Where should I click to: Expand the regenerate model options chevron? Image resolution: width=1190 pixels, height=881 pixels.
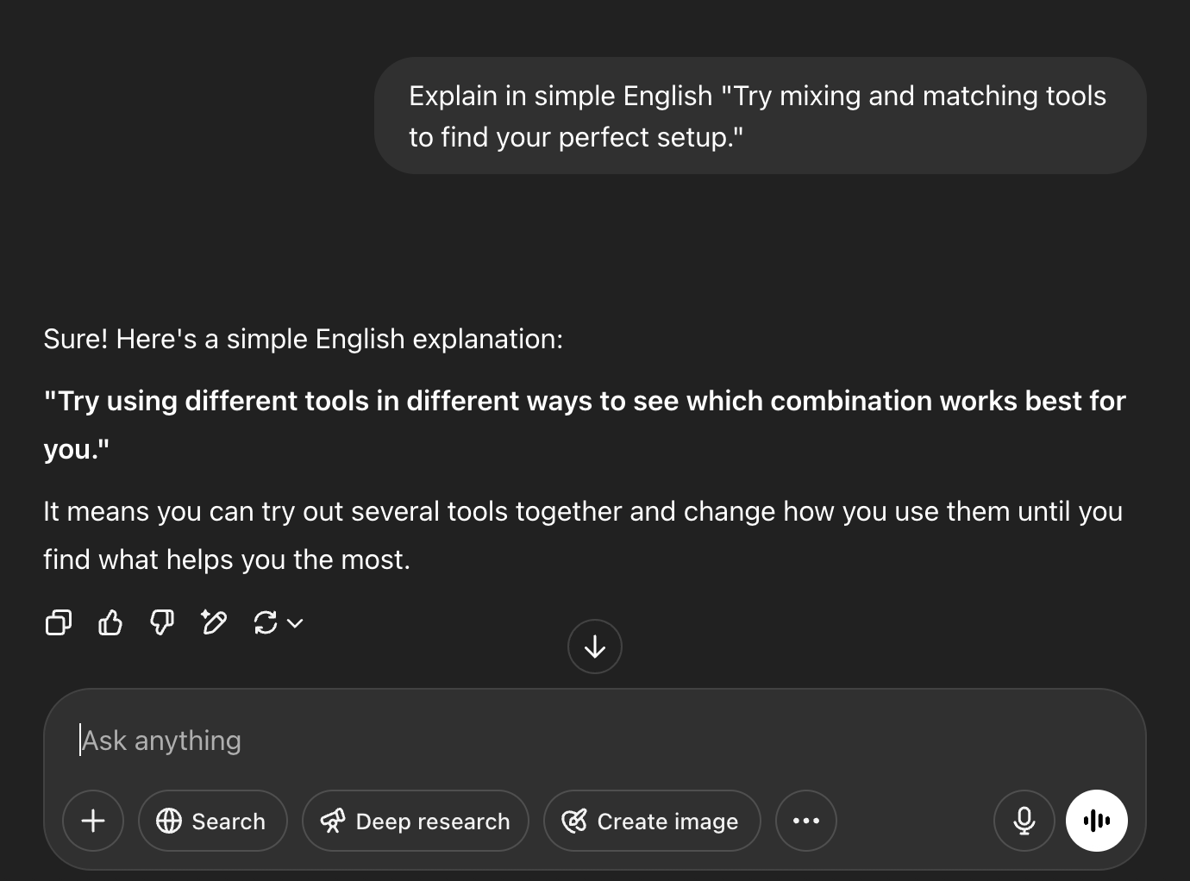pos(293,622)
